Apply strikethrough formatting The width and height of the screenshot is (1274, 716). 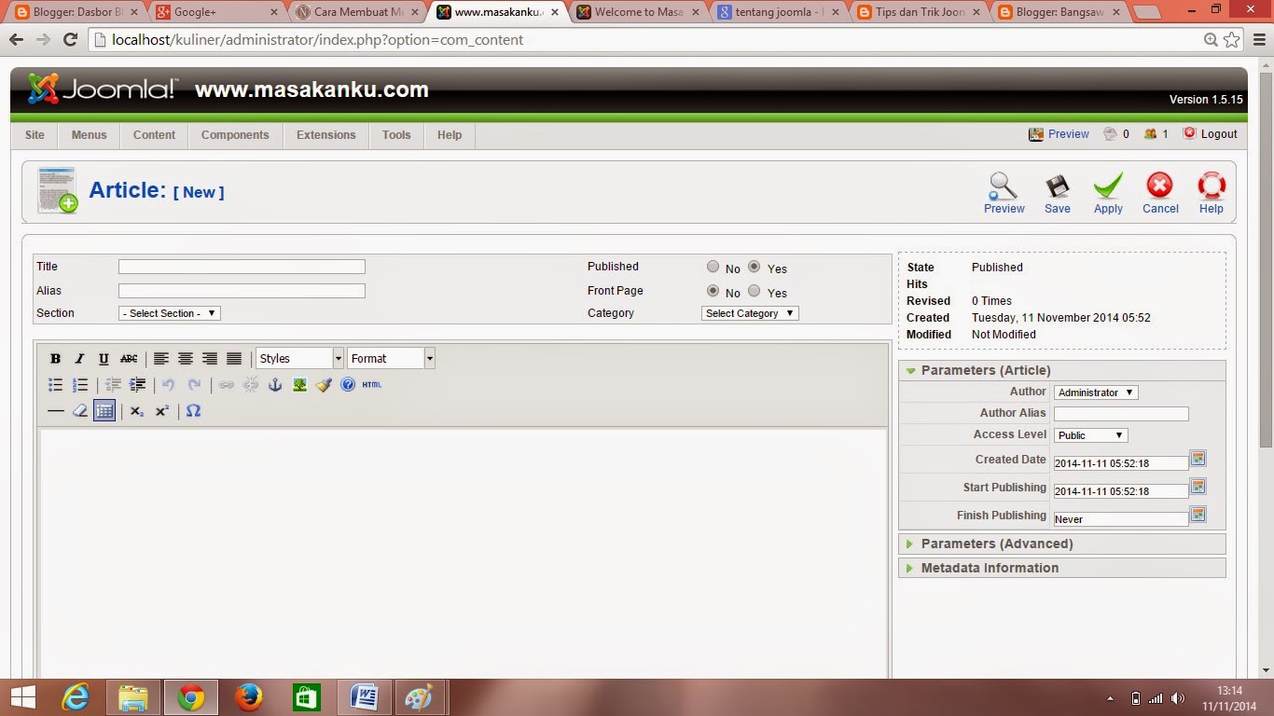coord(129,359)
